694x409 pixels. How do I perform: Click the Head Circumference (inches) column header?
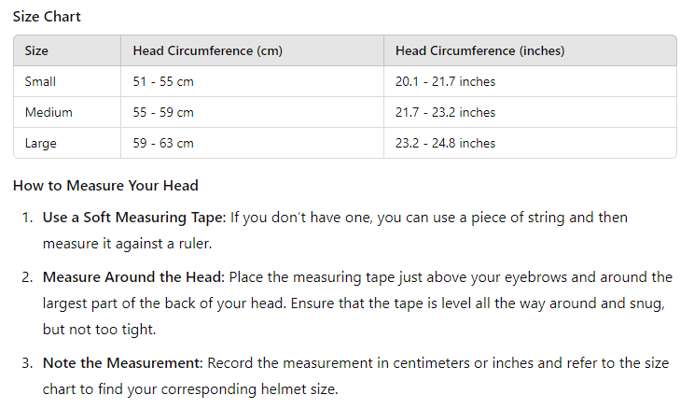pos(479,50)
